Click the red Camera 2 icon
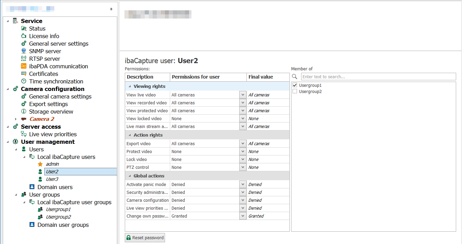This screenshot has height=244, width=462. coord(24,119)
